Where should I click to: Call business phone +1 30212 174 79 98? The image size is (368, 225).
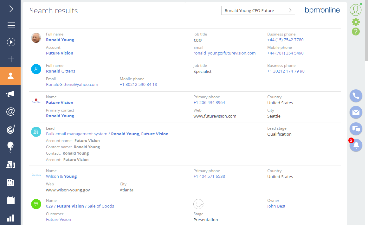286,71
